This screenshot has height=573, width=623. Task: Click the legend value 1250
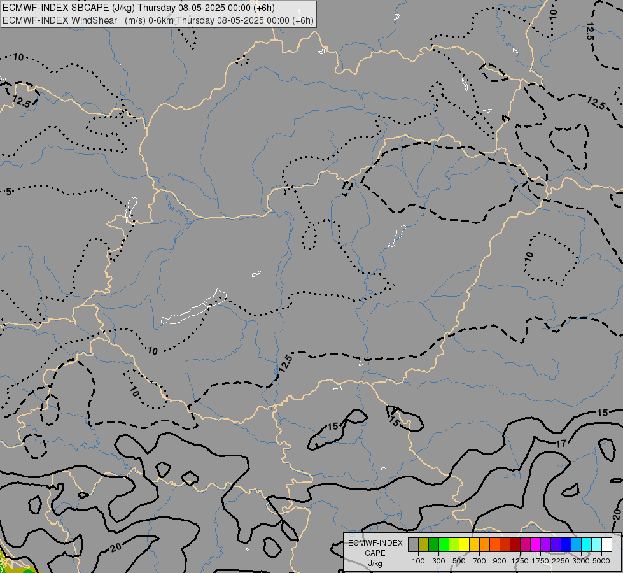(x=520, y=561)
